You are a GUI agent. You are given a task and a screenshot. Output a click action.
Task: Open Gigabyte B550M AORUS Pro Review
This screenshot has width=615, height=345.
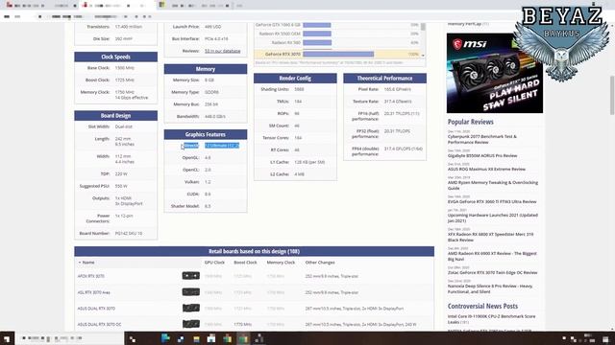pyautogui.click(x=482, y=155)
